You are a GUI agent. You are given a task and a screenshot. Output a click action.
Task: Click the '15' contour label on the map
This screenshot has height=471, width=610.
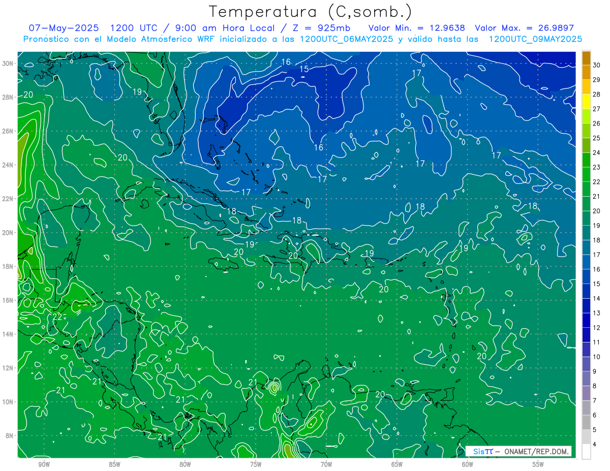tap(304, 69)
